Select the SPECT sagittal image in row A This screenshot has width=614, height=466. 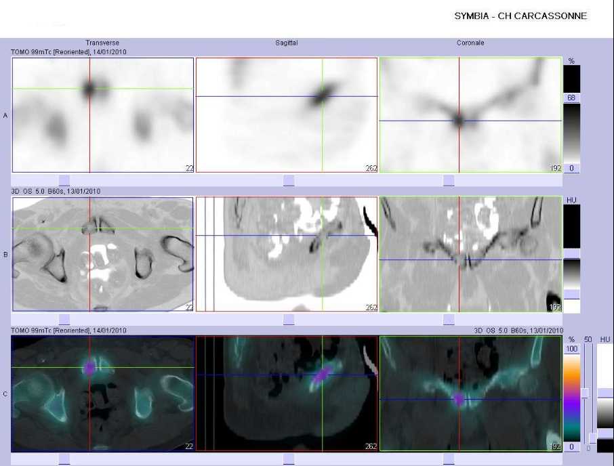287,115
